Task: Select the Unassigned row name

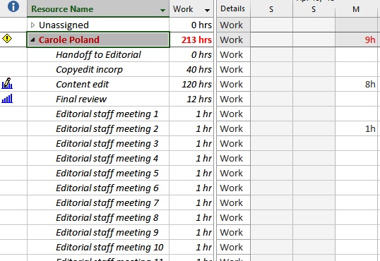Action: pos(64,25)
